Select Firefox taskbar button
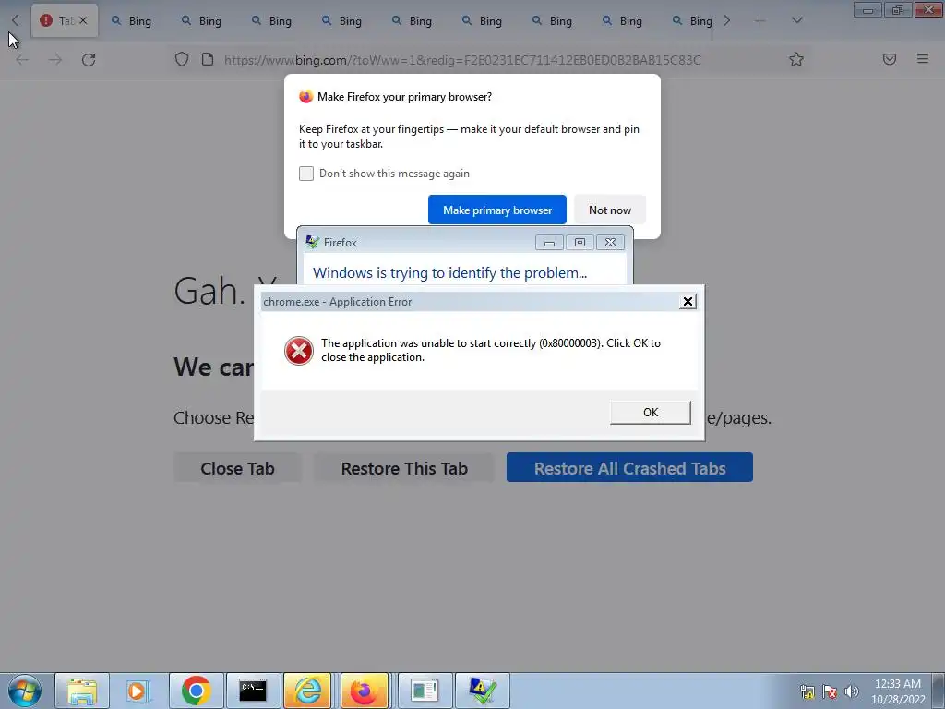Image resolution: width=945 pixels, height=709 pixels. [364, 691]
